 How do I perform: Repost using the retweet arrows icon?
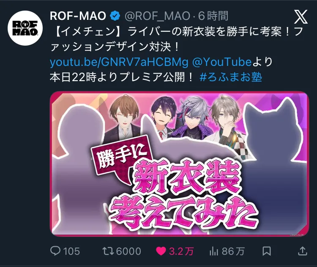point(108,251)
